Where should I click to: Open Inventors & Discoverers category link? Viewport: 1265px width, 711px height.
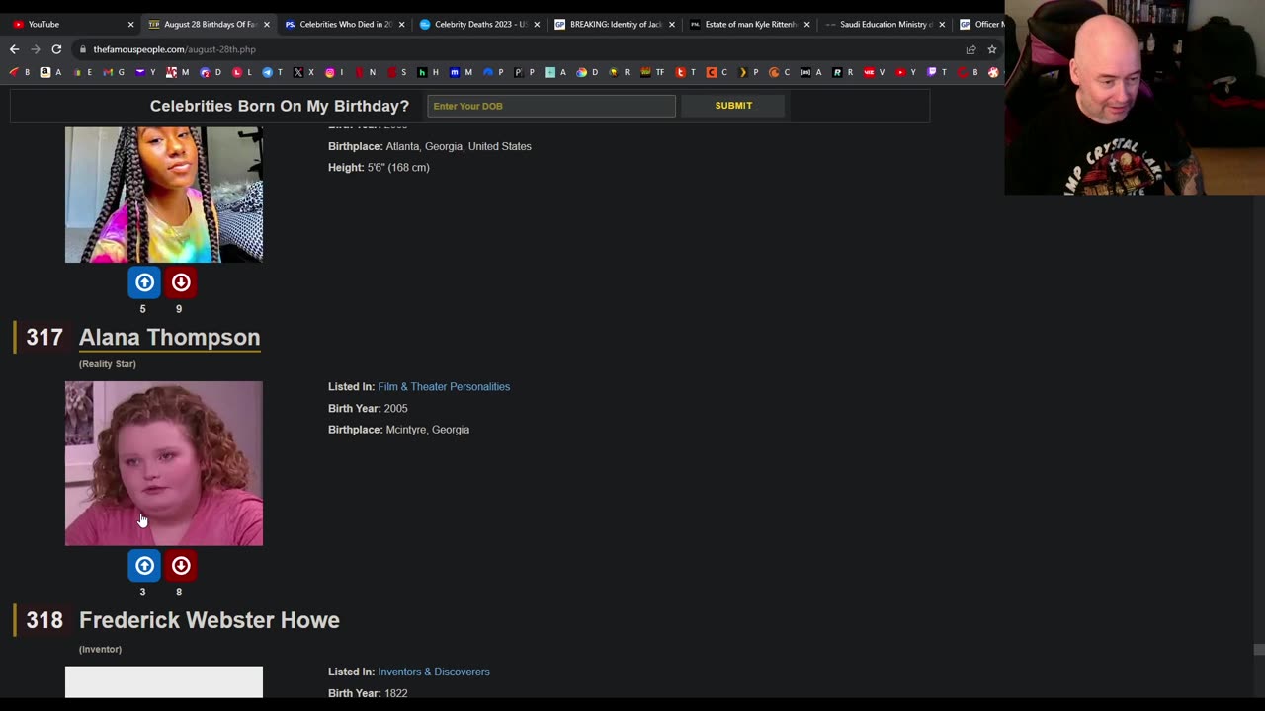click(x=434, y=671)
